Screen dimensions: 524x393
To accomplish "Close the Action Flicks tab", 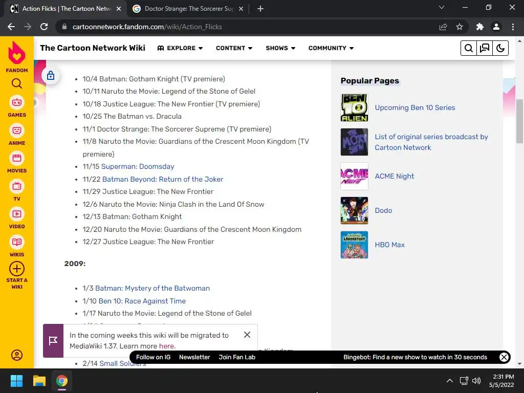I will point(119,9).
